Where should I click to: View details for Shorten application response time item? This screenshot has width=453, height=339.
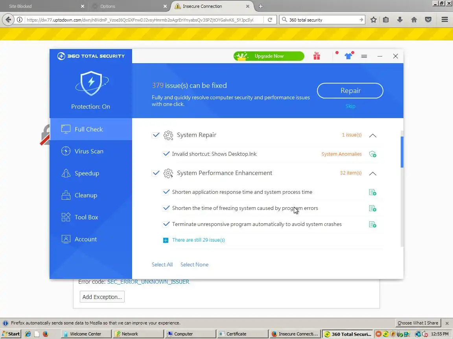[373, 192]
